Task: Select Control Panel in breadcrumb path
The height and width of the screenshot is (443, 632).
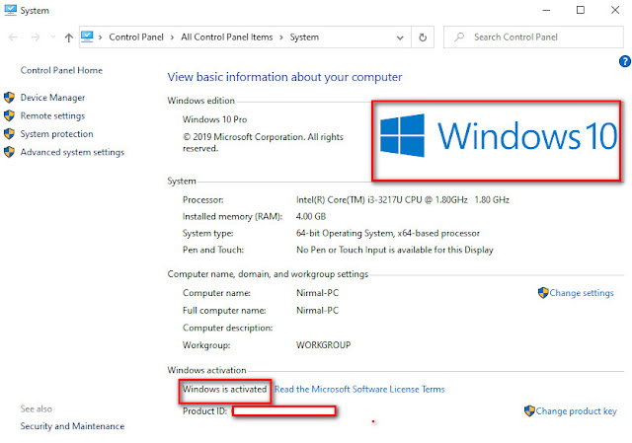Action: click(x=136, y=37)
